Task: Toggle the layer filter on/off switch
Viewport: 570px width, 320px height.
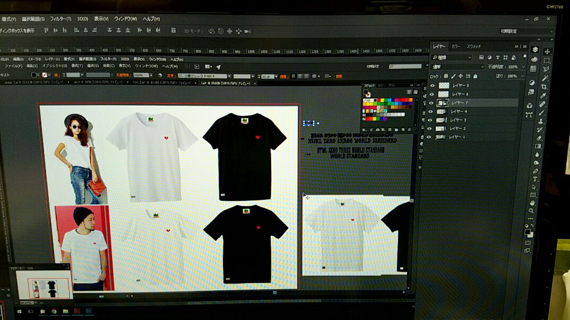Action: 524,57
